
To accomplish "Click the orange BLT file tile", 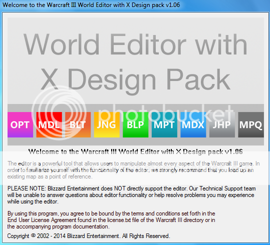I will click(78, 124).
